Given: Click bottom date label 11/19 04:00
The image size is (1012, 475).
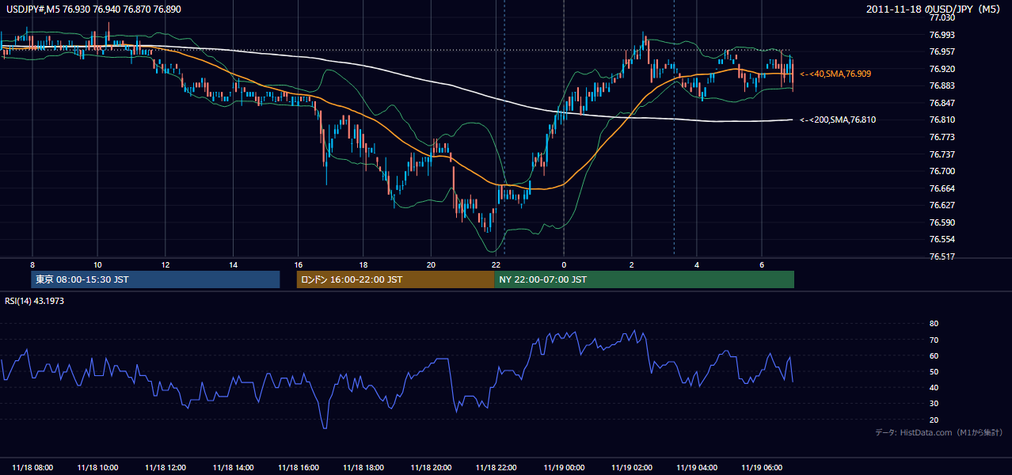Looking at the screenshot, I should (696, 467).
